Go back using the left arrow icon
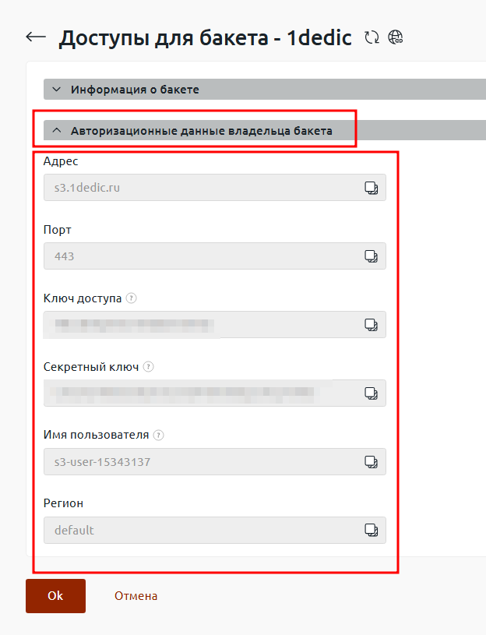The width and height of the screenshot is (486, 635). point(36,37)
